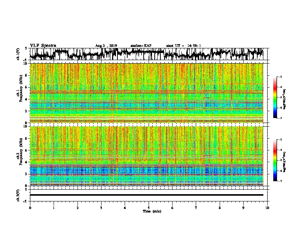Click the ch.1 waveform trace panel
The width and height of the screenshot is (301, 233).
pyautogui.click(x=148, y=54)
